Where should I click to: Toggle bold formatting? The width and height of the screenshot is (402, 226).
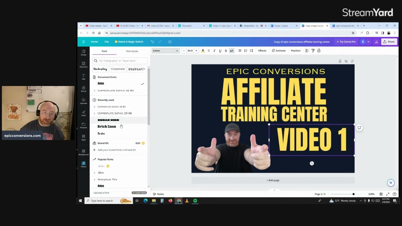point(209,51)
